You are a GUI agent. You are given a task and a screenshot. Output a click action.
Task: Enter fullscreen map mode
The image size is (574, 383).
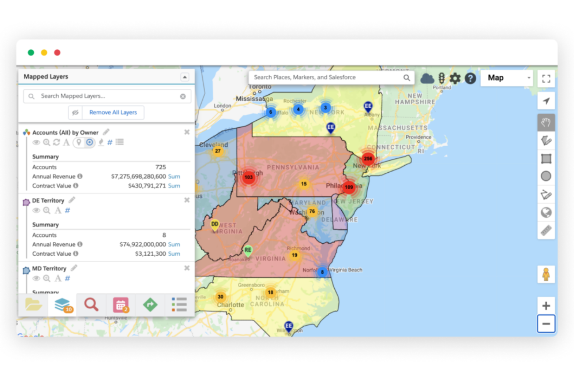tap(546, 79)
